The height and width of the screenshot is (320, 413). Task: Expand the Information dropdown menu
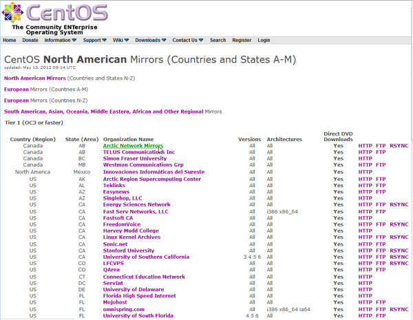point(61,41)
